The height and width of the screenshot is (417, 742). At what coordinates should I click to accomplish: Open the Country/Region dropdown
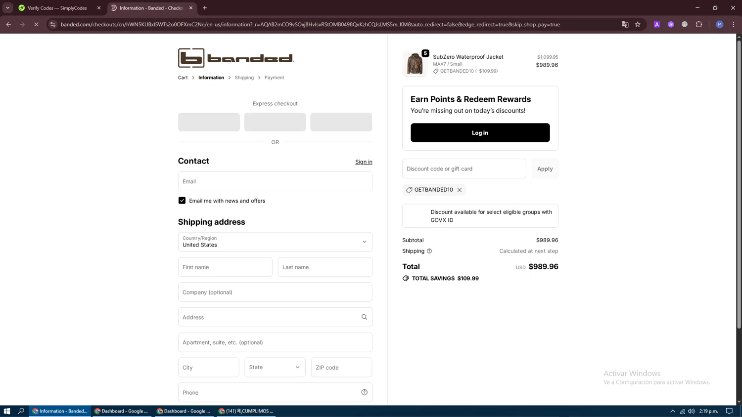(x=275, y=242)
